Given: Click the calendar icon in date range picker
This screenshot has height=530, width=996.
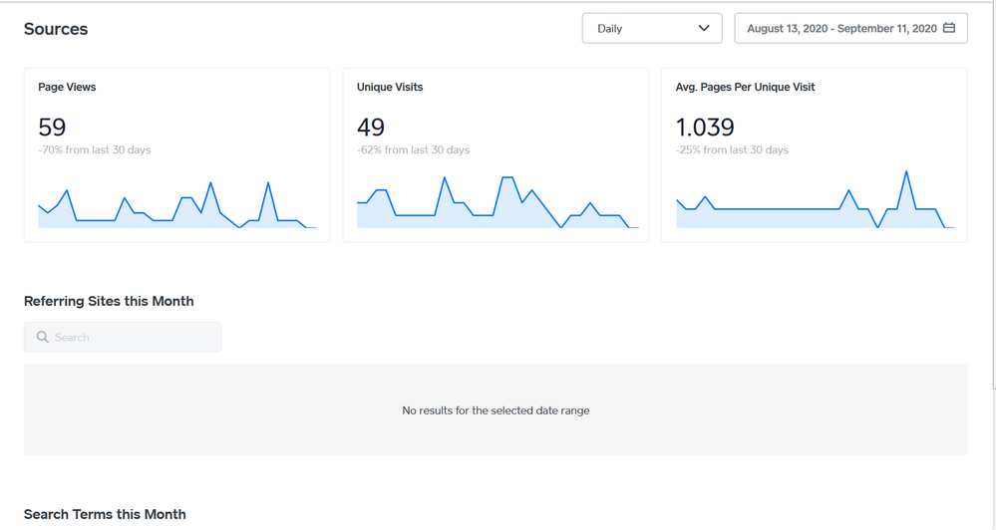Looking at the screenshot, I should (x=949, y=28).
